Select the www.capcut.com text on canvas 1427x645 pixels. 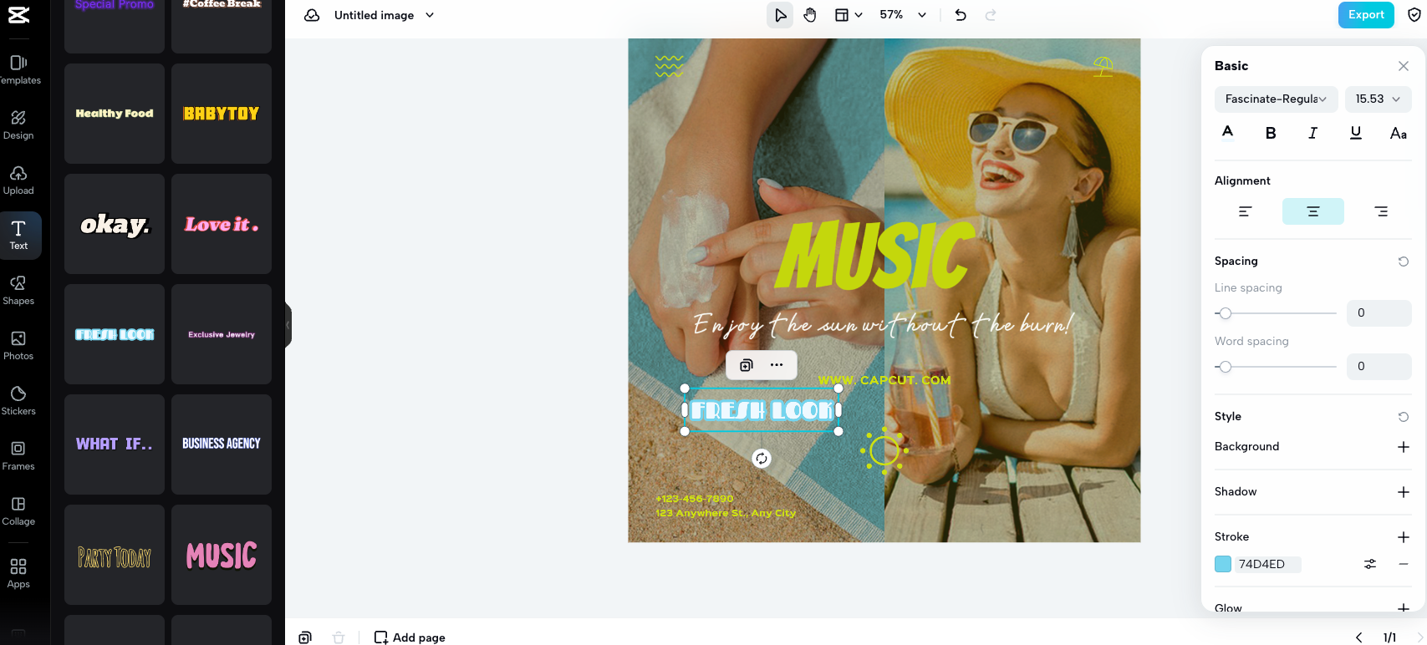(884, 380)
